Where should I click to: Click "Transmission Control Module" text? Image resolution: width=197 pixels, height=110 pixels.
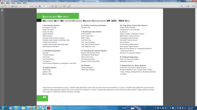point(130,30)
